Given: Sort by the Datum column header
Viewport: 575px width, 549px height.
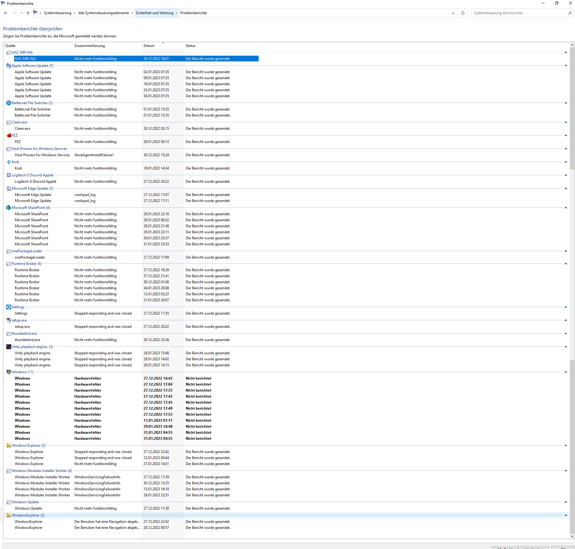Looking at the screenshot, I should 163,46.
